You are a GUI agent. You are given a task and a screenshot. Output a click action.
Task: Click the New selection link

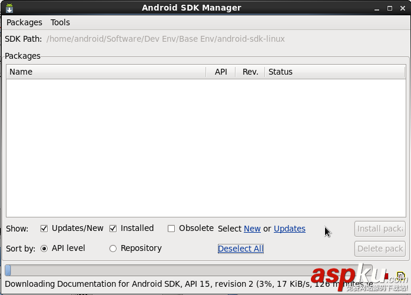click(x=252, y=229)
